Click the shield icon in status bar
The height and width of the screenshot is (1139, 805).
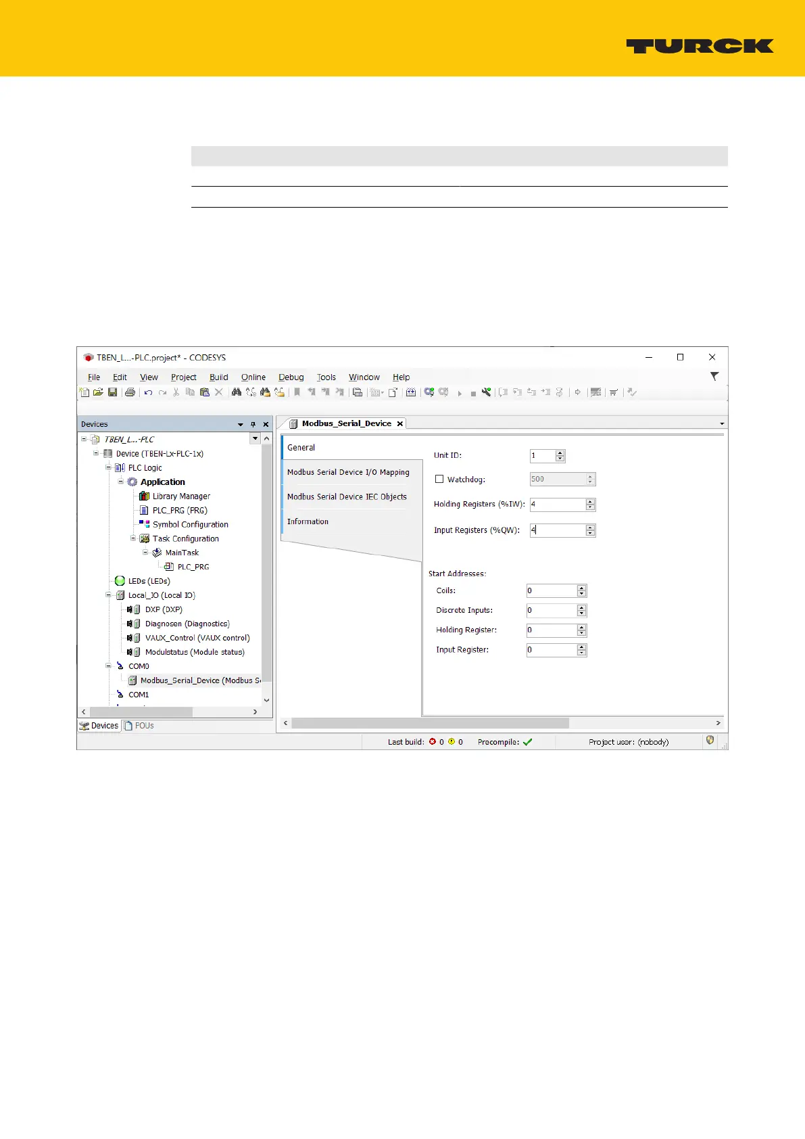click(x=710, y=741)
